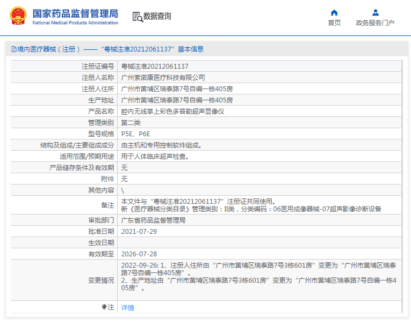
Task: Click the house icon above 首页
Action: [x=334, y=12]
